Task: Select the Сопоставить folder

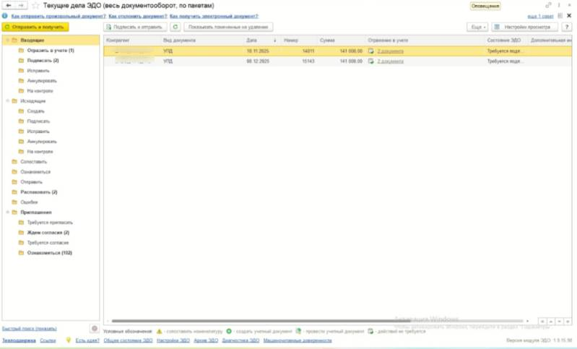Action: tap(33, 162)
